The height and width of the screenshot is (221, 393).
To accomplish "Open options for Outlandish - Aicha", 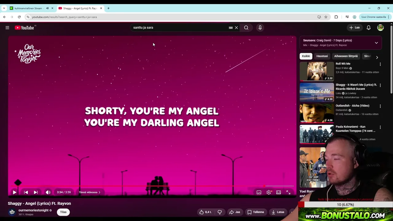I will (x=380, y=106).
